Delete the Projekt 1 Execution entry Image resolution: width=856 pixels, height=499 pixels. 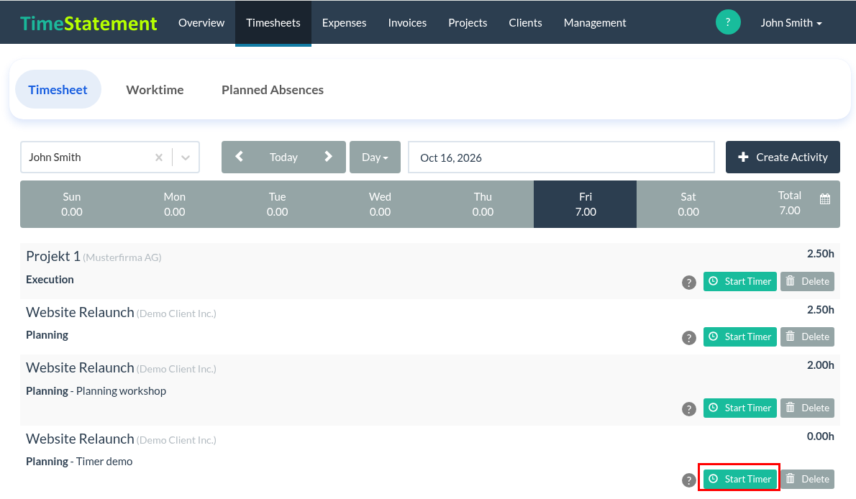point(807,281)
